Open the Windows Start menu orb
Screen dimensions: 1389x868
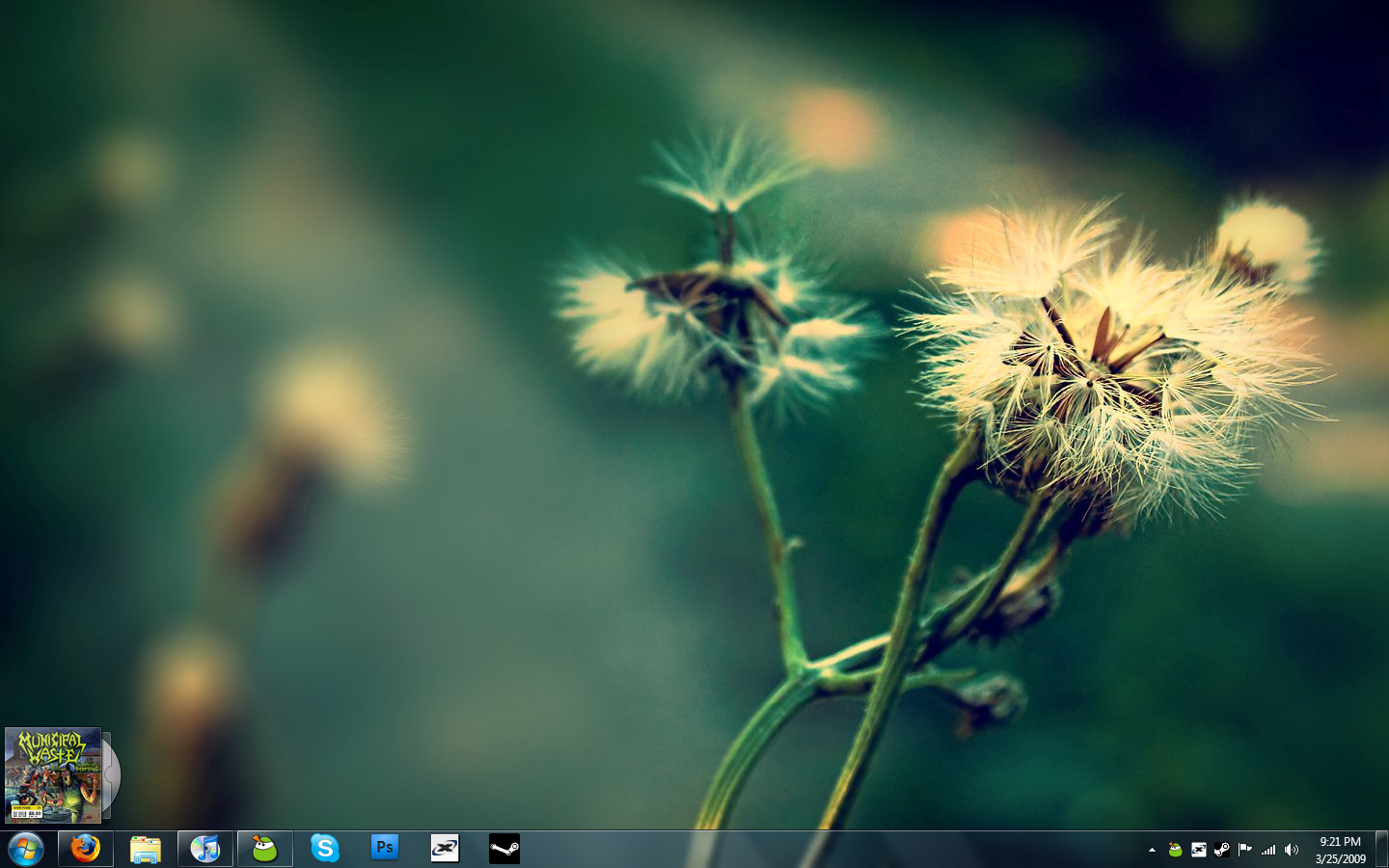pyautogui.click(x=26, y=849)
